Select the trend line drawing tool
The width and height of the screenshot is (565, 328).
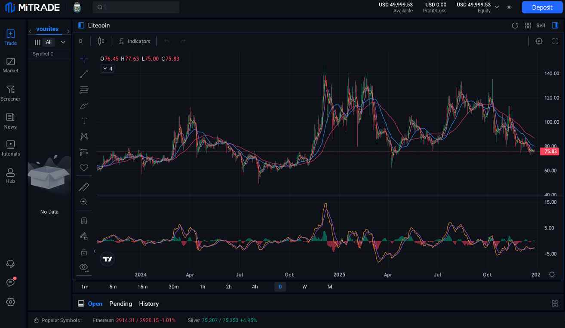[84, 74]
